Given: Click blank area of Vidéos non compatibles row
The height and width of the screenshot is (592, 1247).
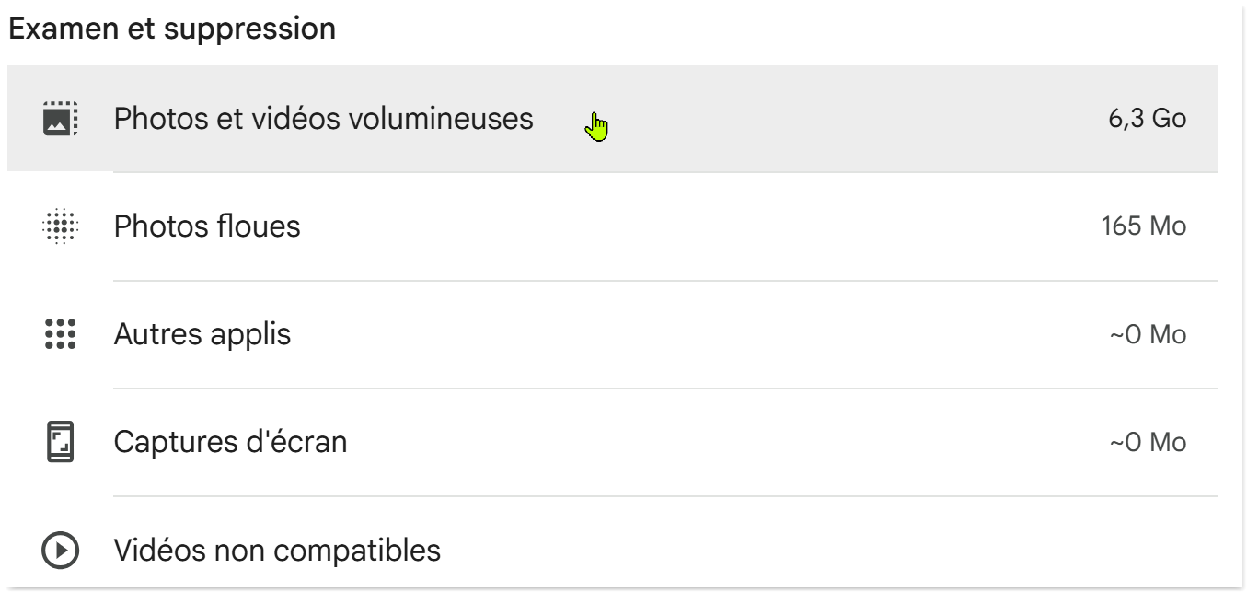Looking at the screenshot, I should point(782,551).
